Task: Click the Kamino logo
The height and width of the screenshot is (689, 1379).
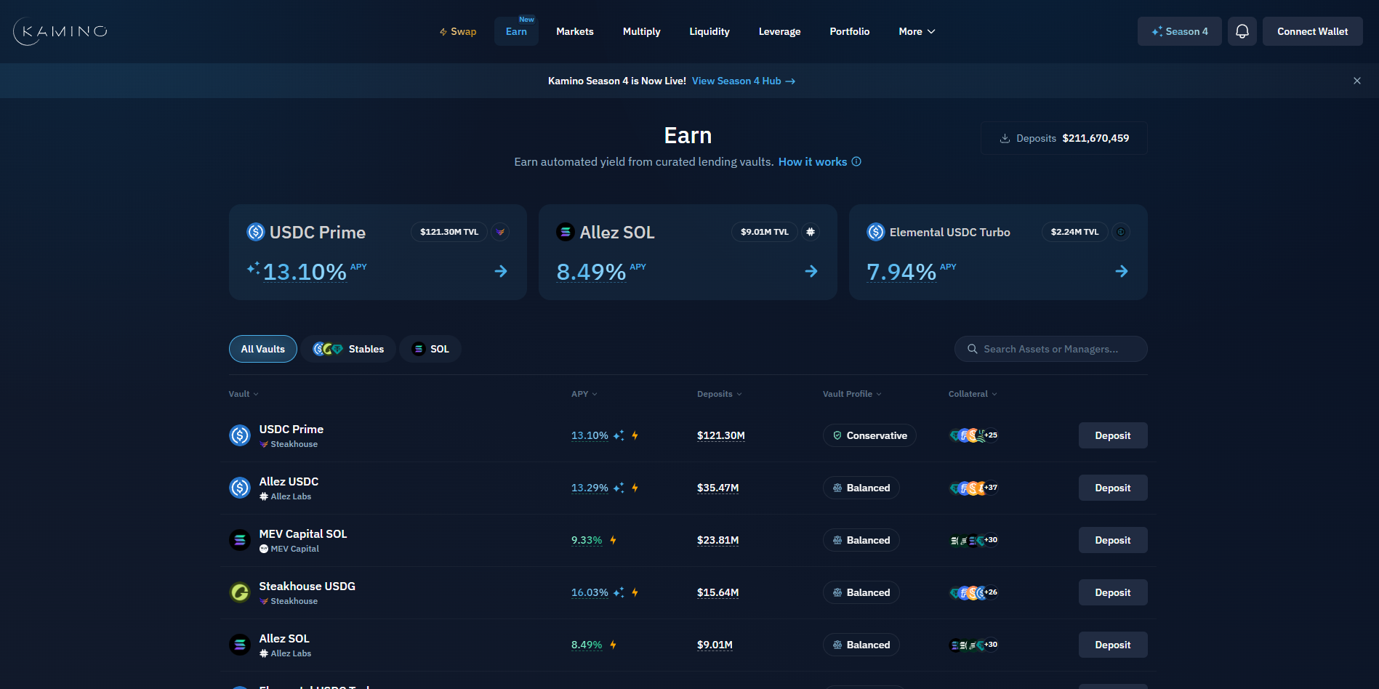Action: (x=60, y=31)
